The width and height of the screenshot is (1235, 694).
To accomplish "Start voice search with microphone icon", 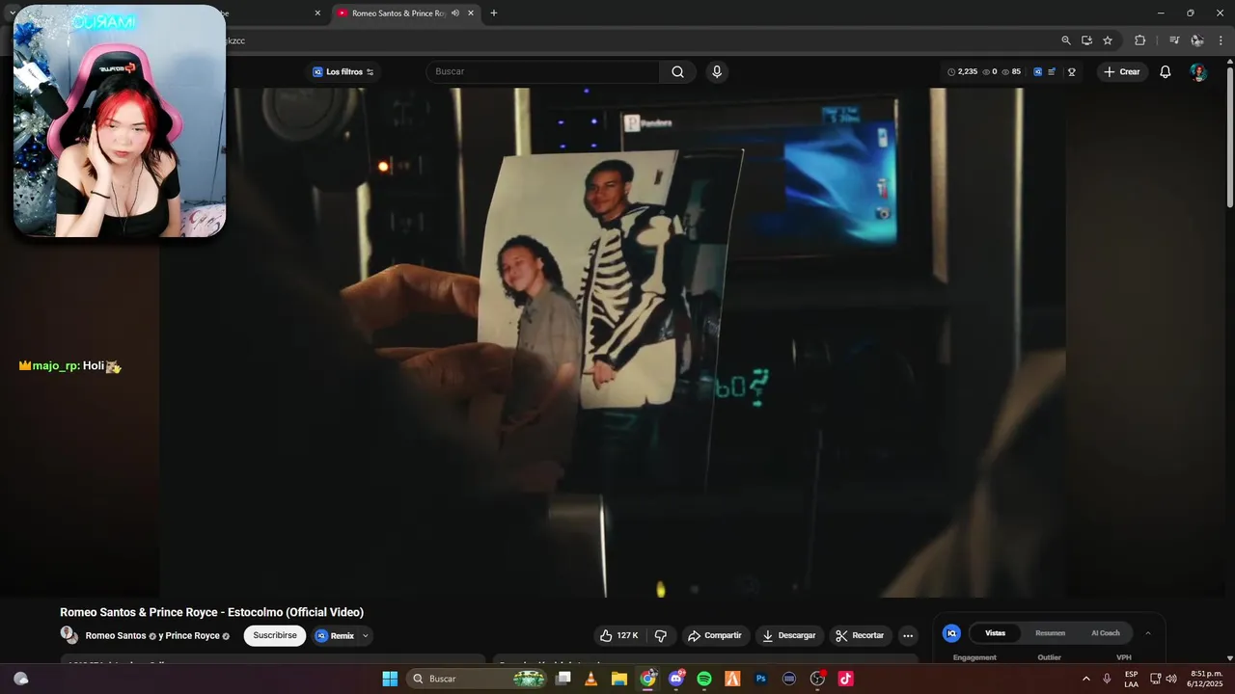I will click(x=716, y=71).
